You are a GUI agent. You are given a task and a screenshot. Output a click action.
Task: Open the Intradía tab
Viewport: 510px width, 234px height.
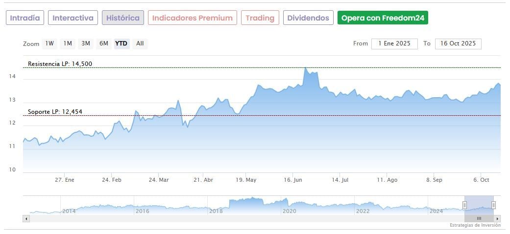point(25,18)
